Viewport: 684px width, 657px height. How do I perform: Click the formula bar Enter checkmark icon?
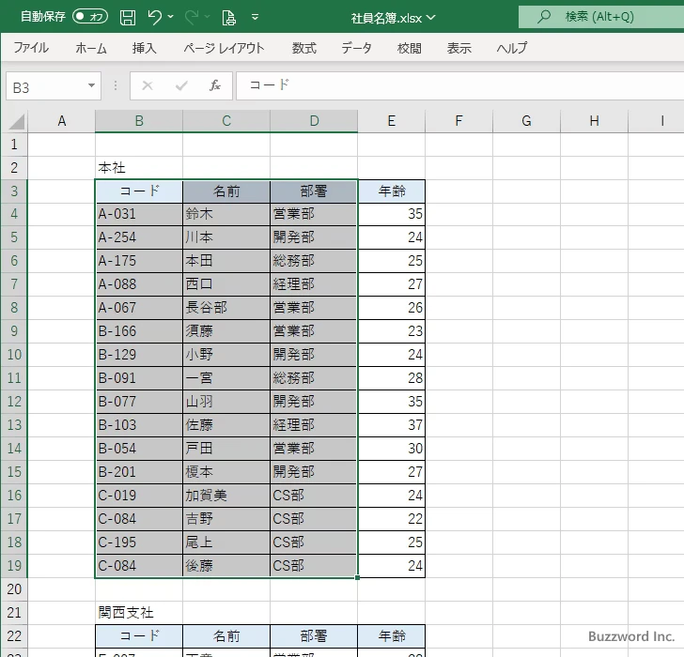pyautogui.click(x=181, y=85)
